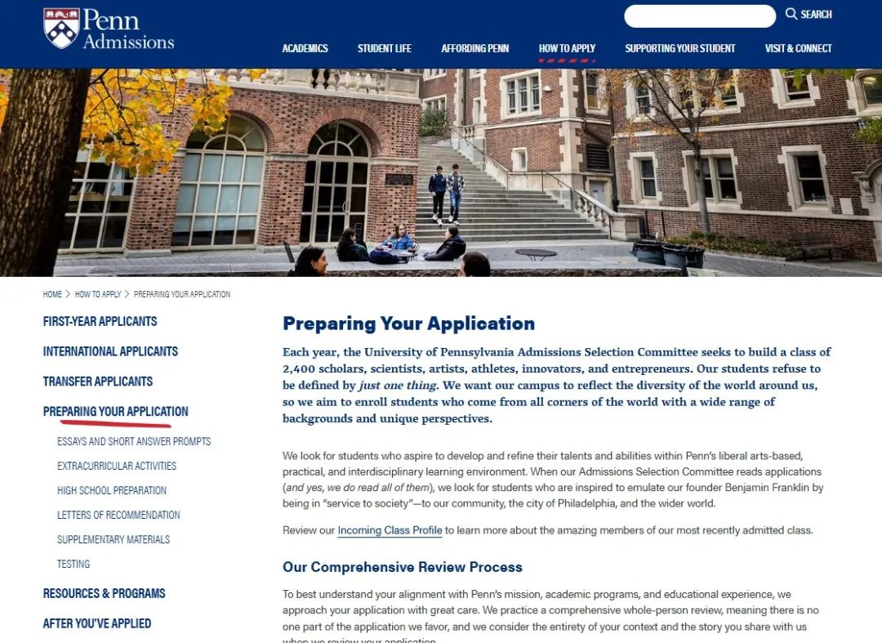Open Transfer Applicants sidebar link
882x643 pixels.
pos(98,382)
